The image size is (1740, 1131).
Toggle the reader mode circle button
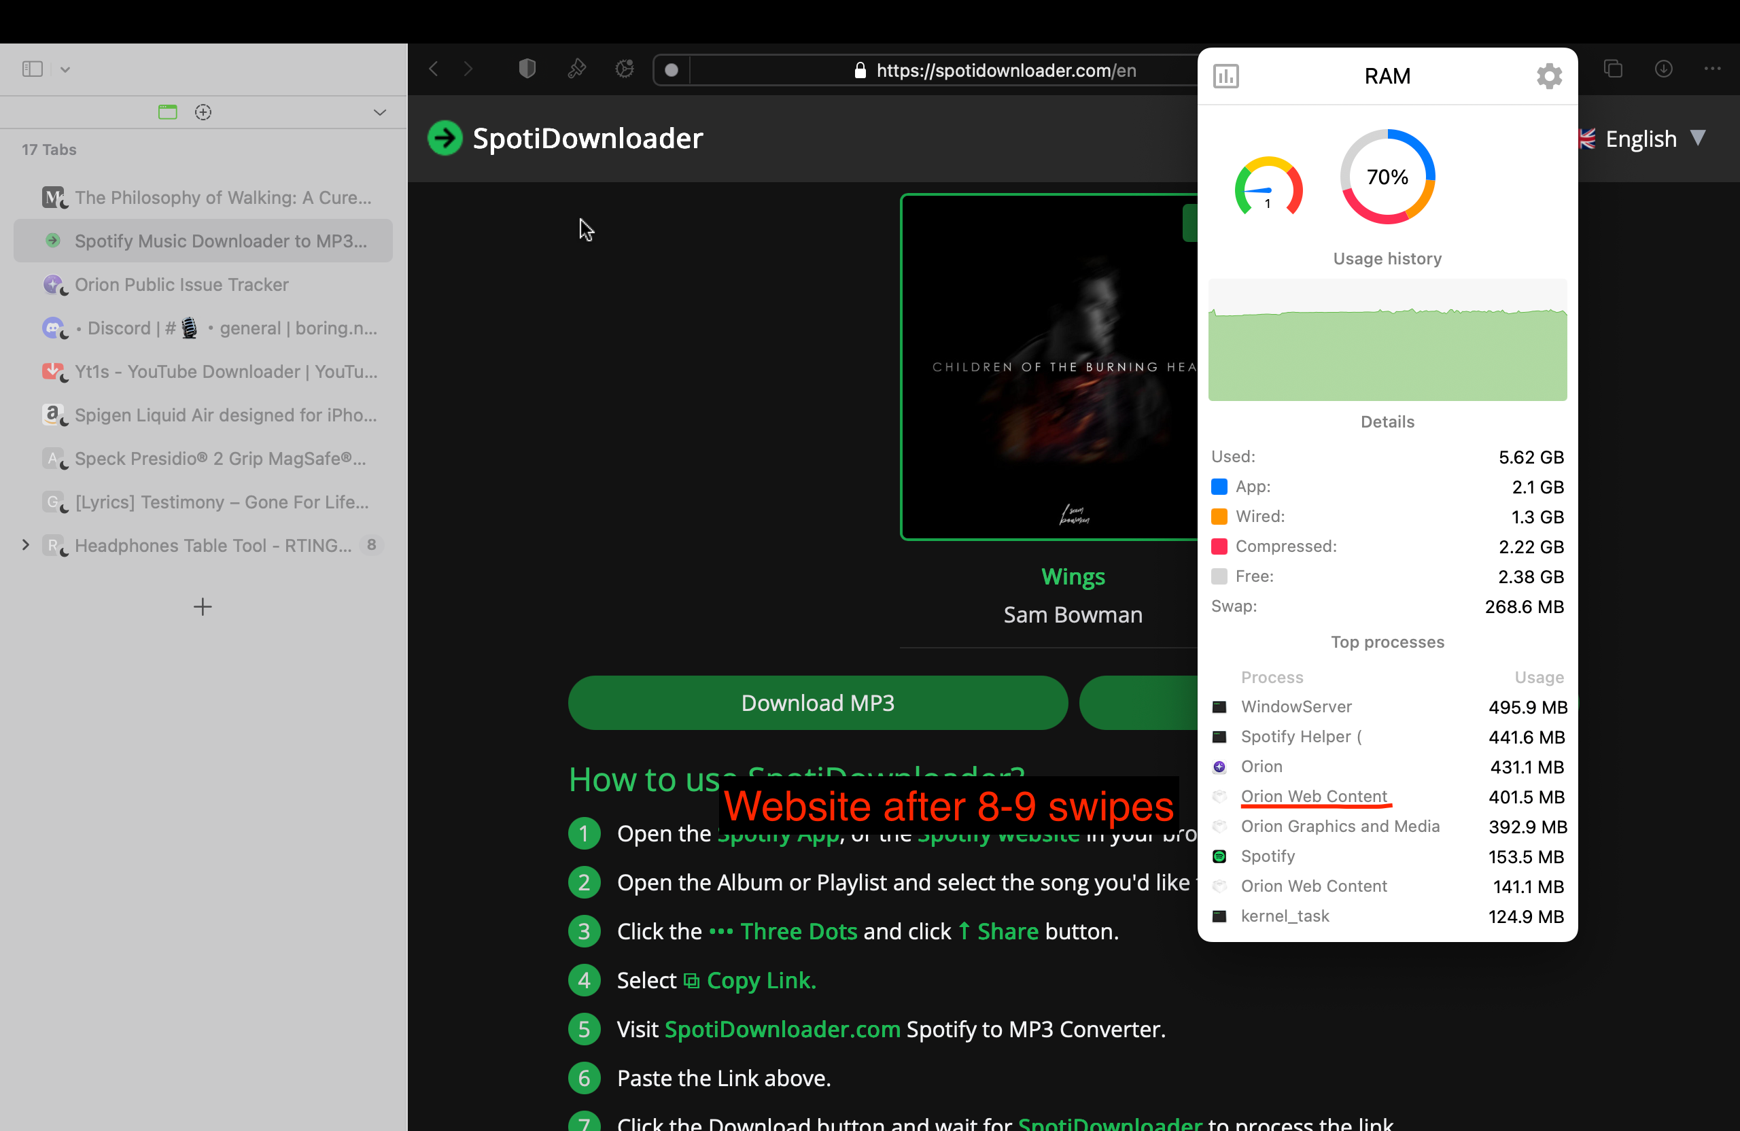coord(671,70)
